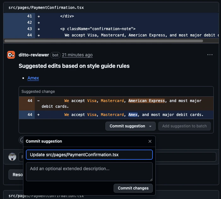Click the Add suggestion to batch button
This screenshot has height=199, width=221.
(184, 126)
